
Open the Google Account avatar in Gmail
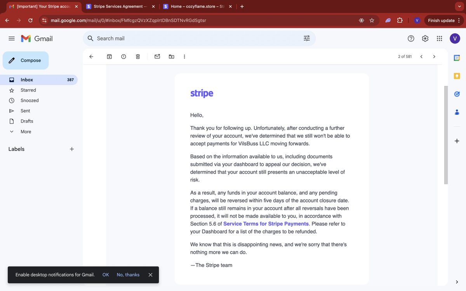pyautogui.click(x=455, y=38)
